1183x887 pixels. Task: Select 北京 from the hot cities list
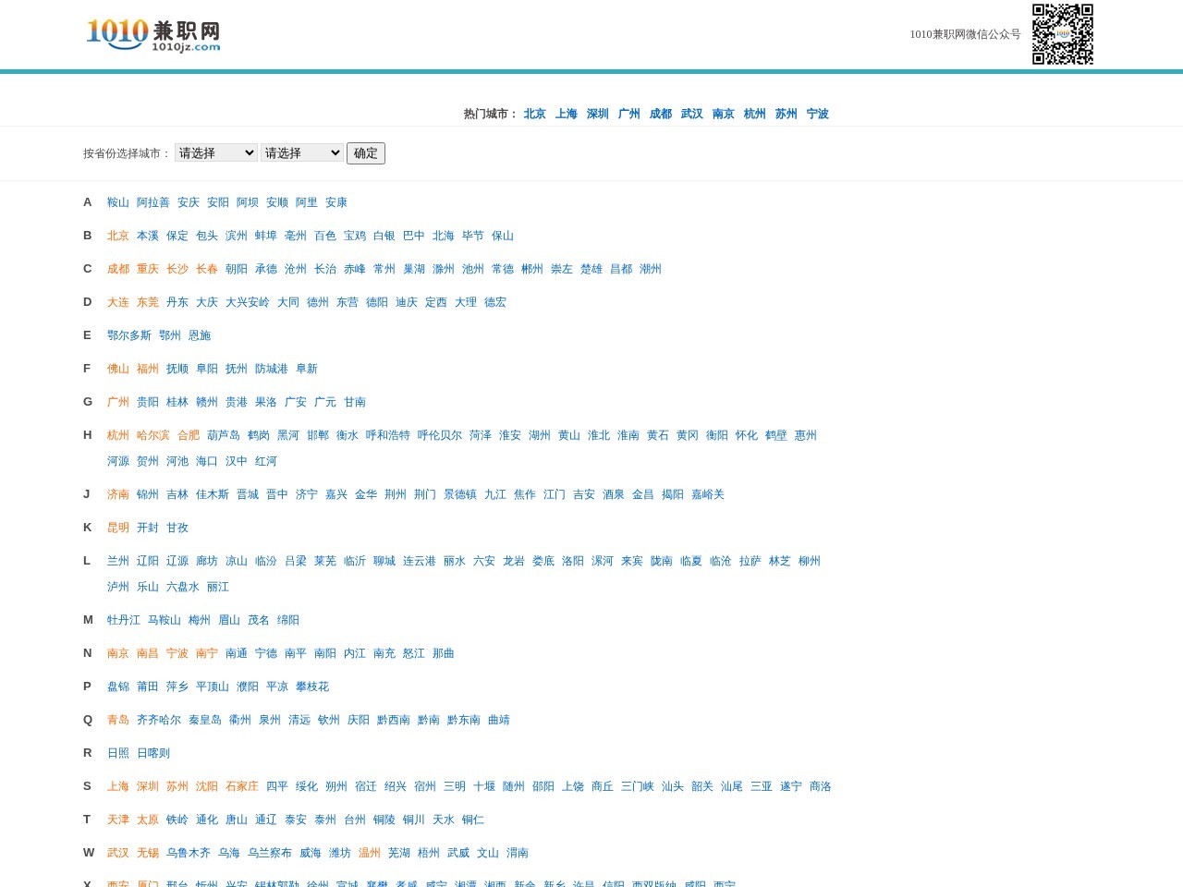pyautogui.click(x=534, y=114)
